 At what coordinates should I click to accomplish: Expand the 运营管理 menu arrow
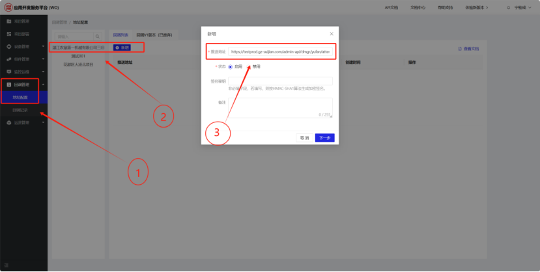point(42,122)
